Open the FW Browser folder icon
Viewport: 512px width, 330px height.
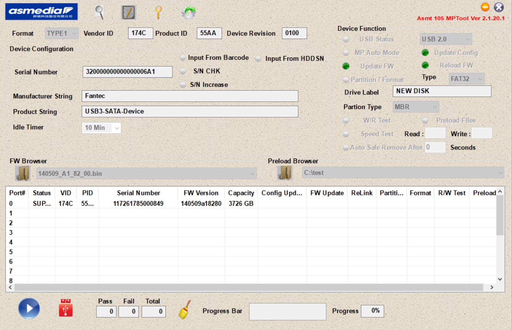coord(22,173)
